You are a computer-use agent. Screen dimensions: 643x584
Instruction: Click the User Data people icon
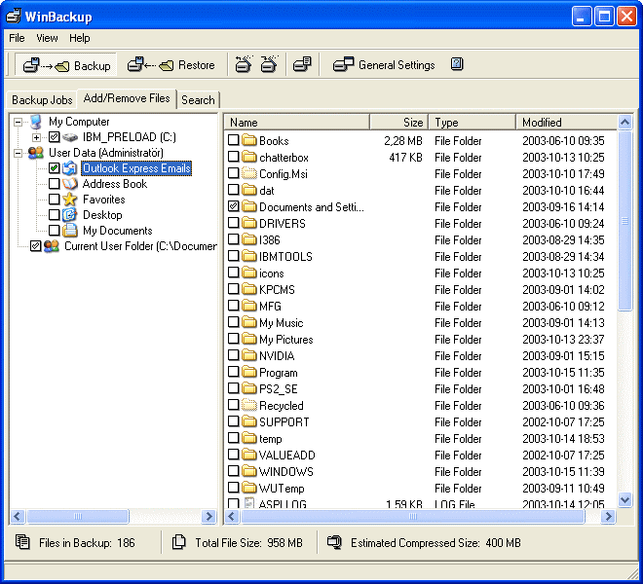click(36, 153)
